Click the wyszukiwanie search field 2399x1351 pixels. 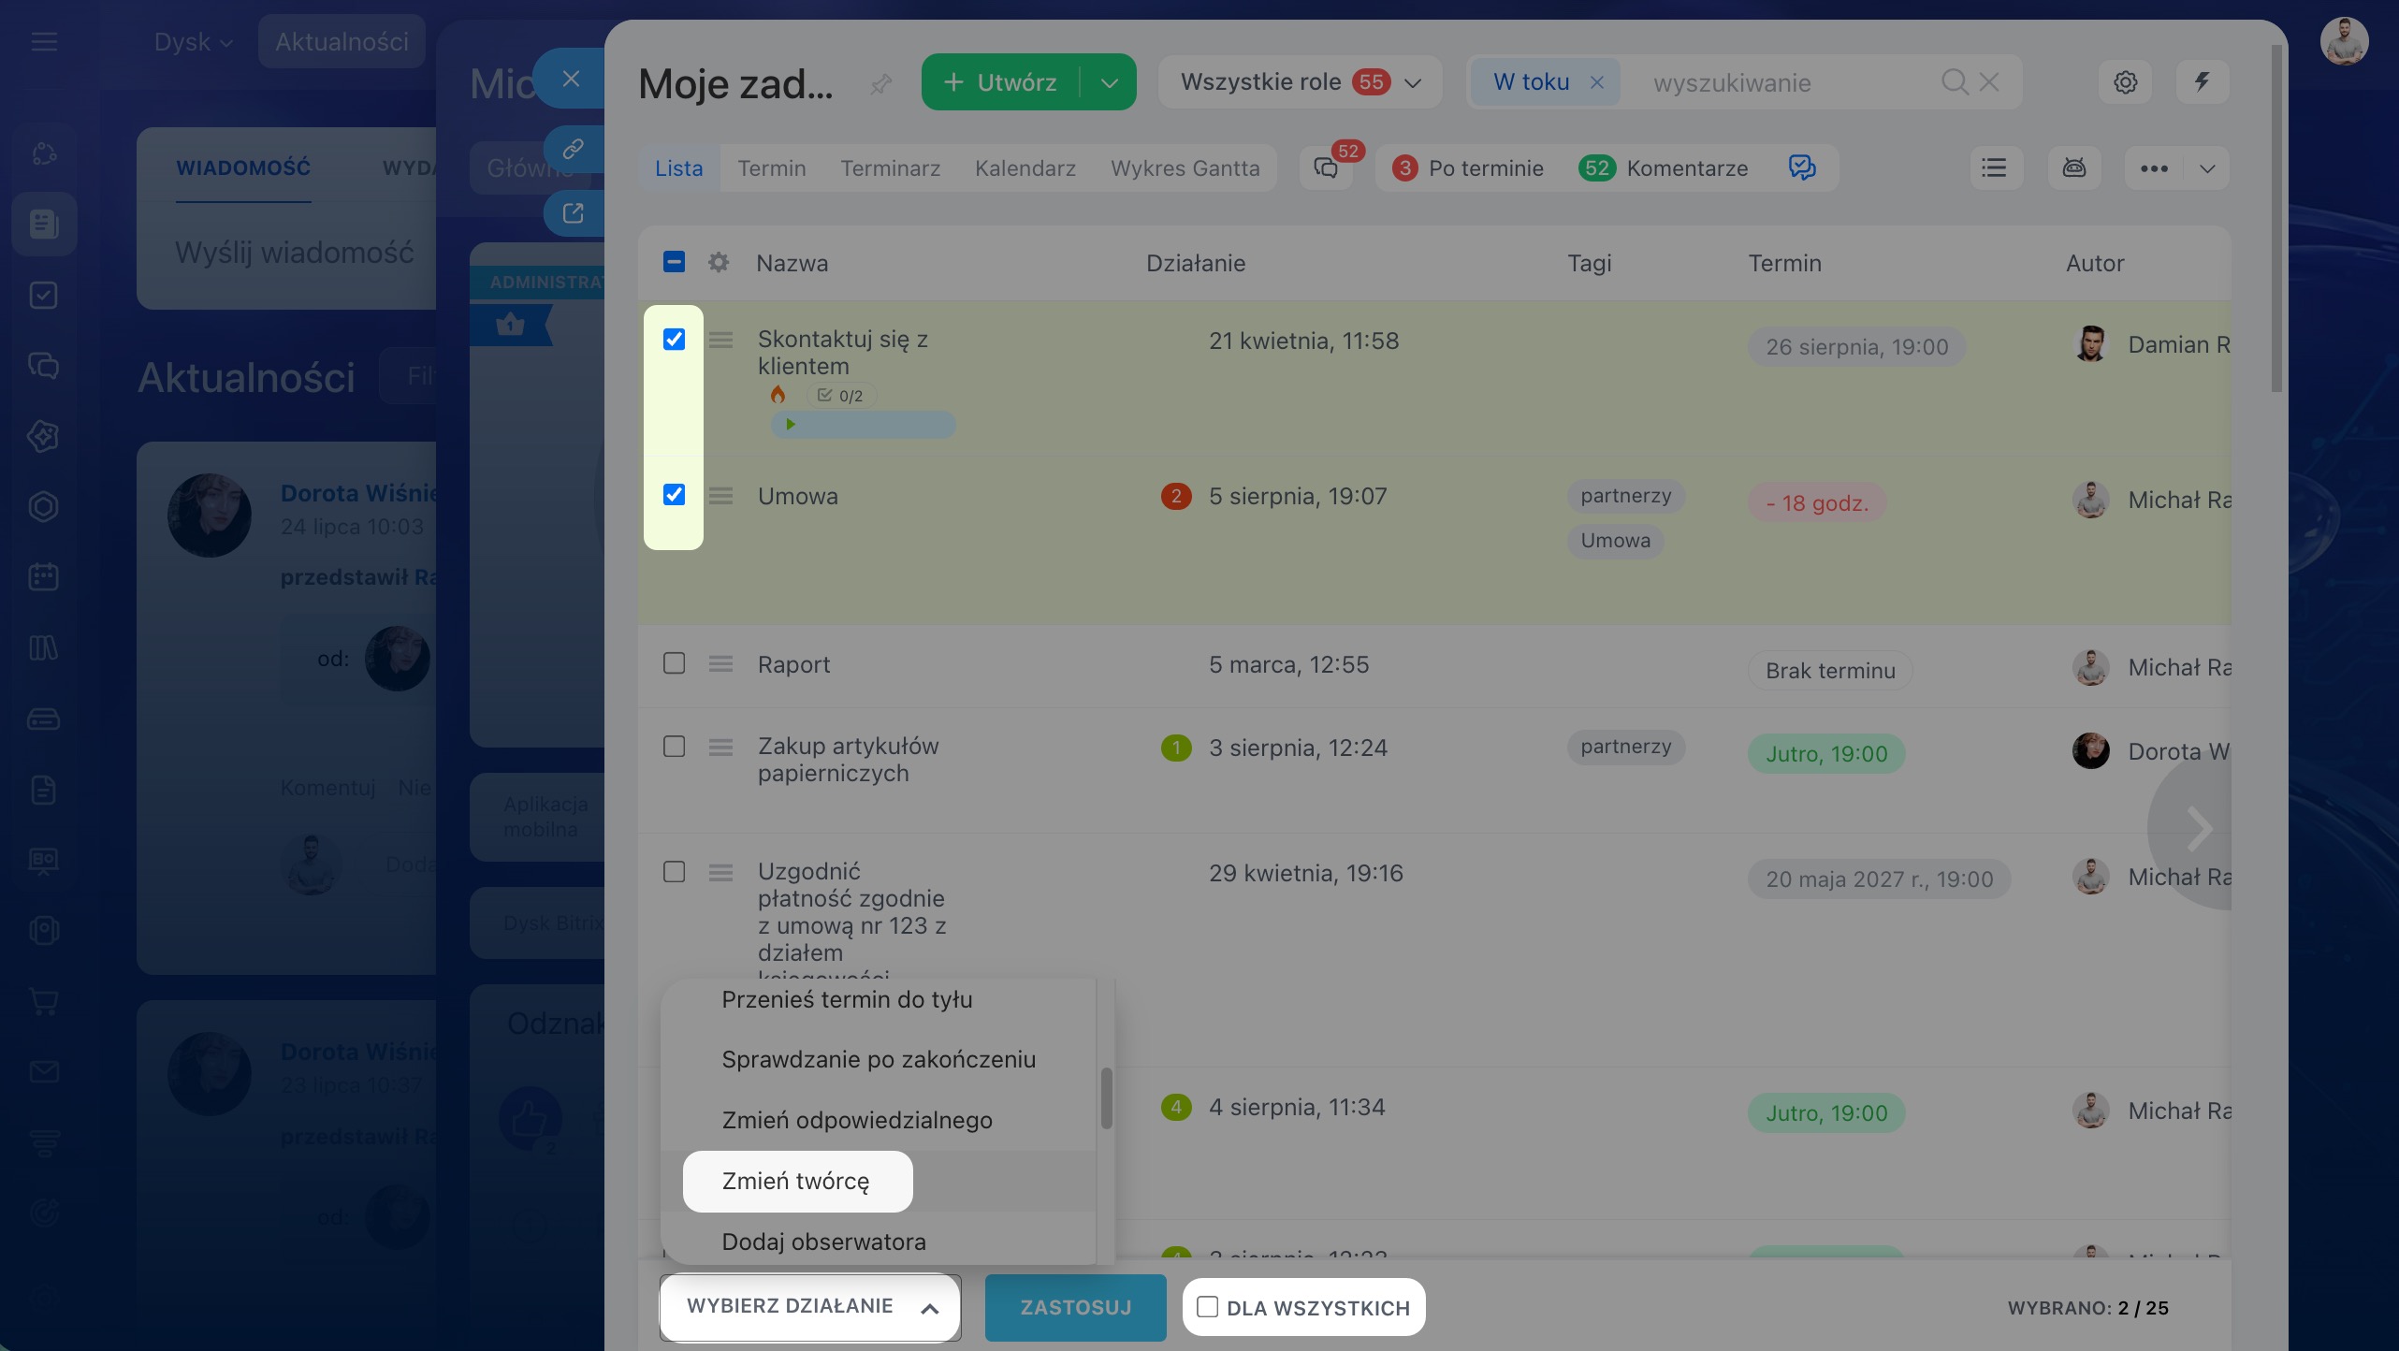click(1787, 82)
